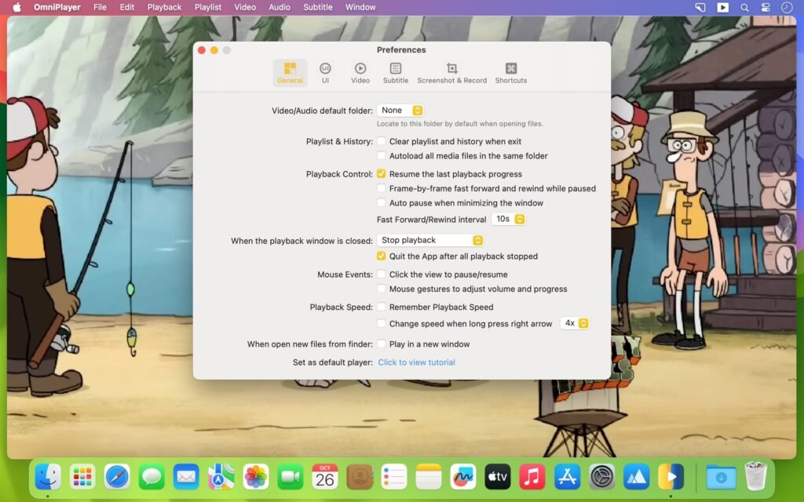Open the Screenshot & Record settings
This screenshot has width=804, height=502.
click(451, 72)
